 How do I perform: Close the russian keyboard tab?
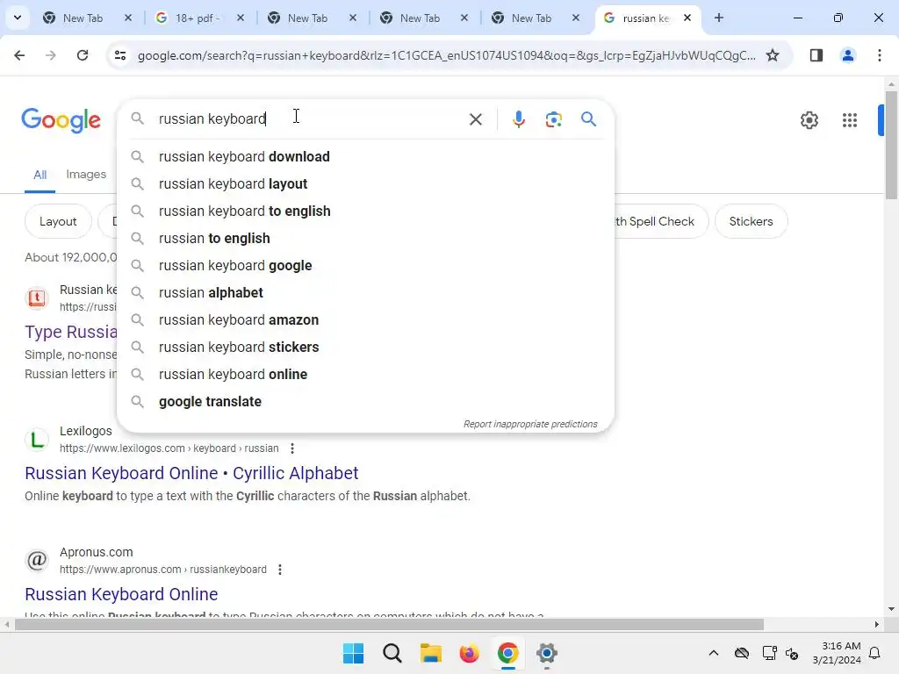coord(687,18)
